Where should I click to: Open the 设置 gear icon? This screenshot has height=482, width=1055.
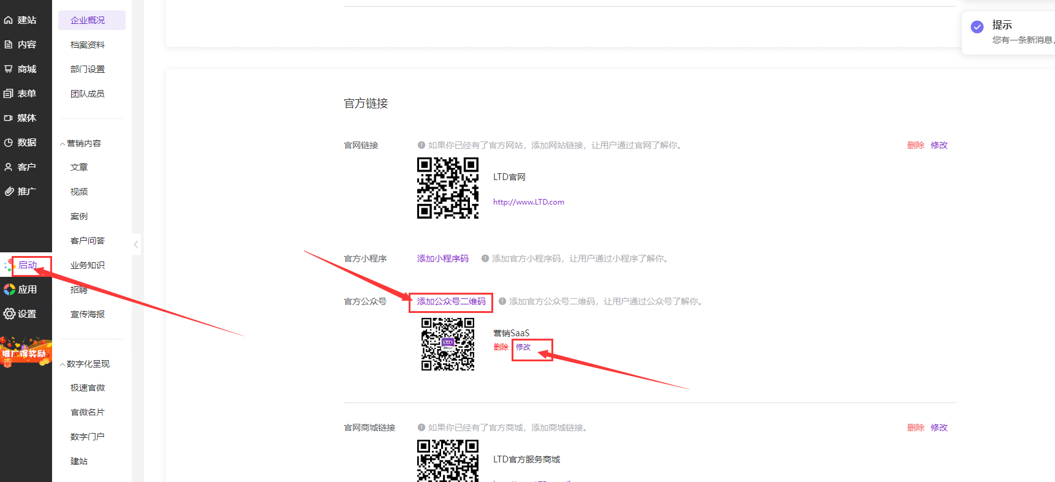click(x=9, y=314)
